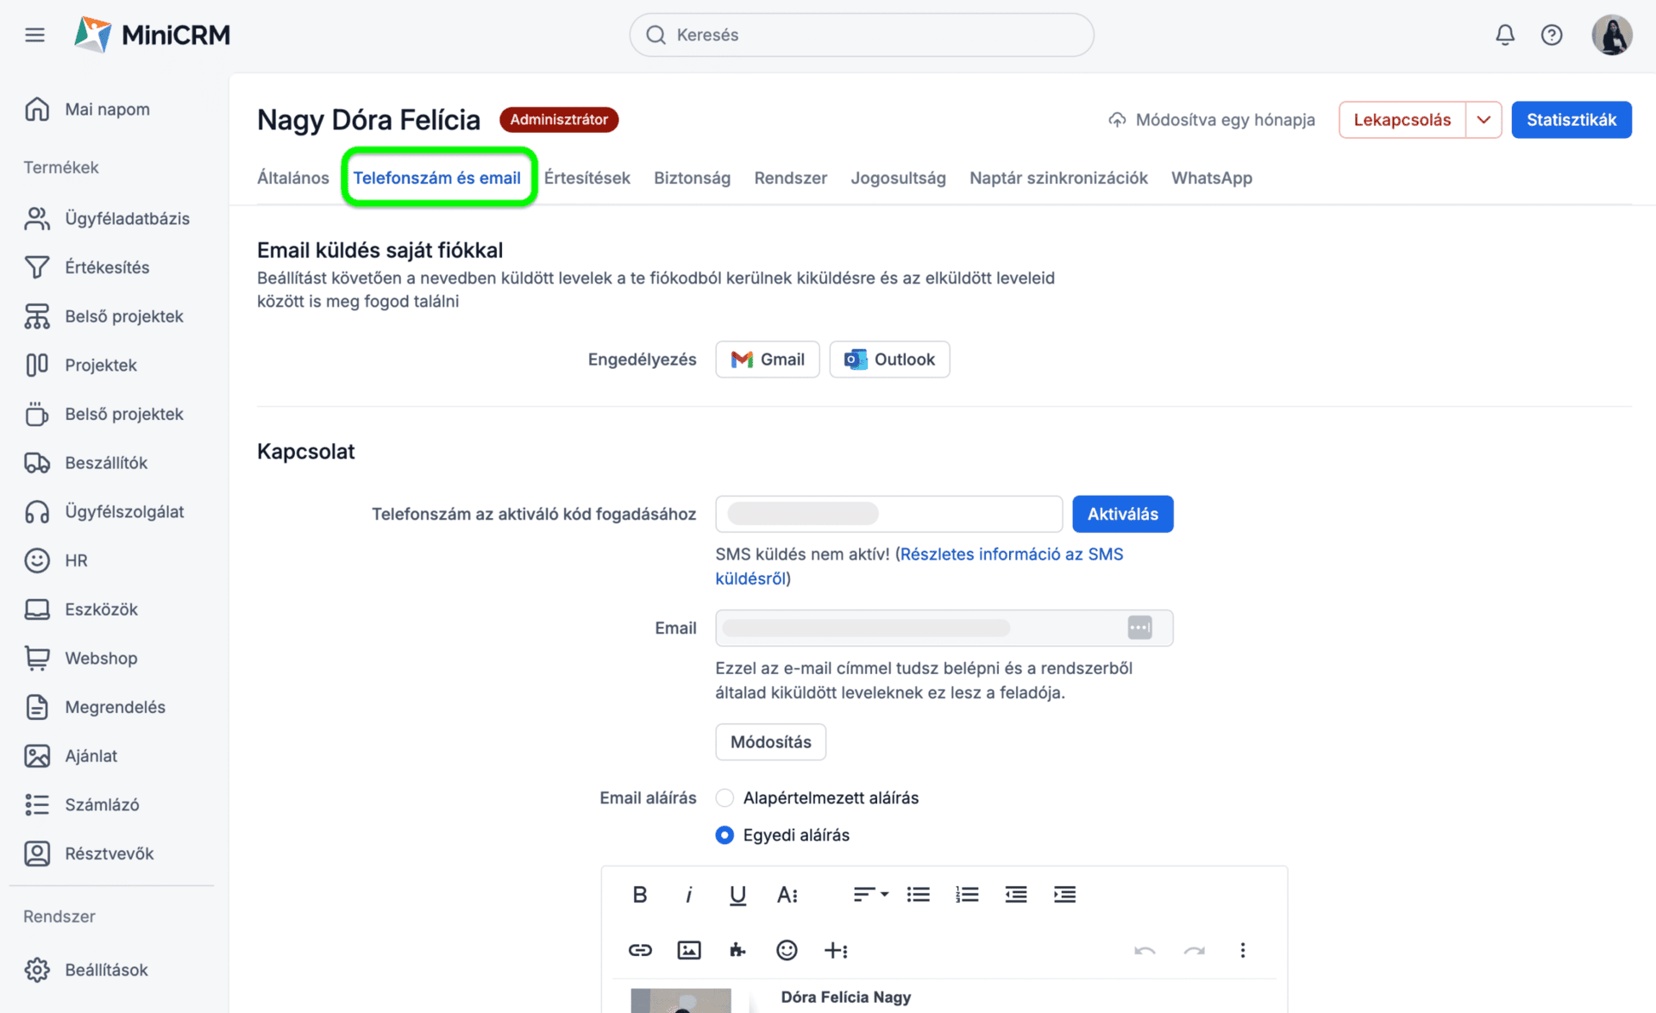Open the text alignment dropdown
The height and width of the screenshot is (1013, 1656).
pyautogui.click(x=870, y=894)
